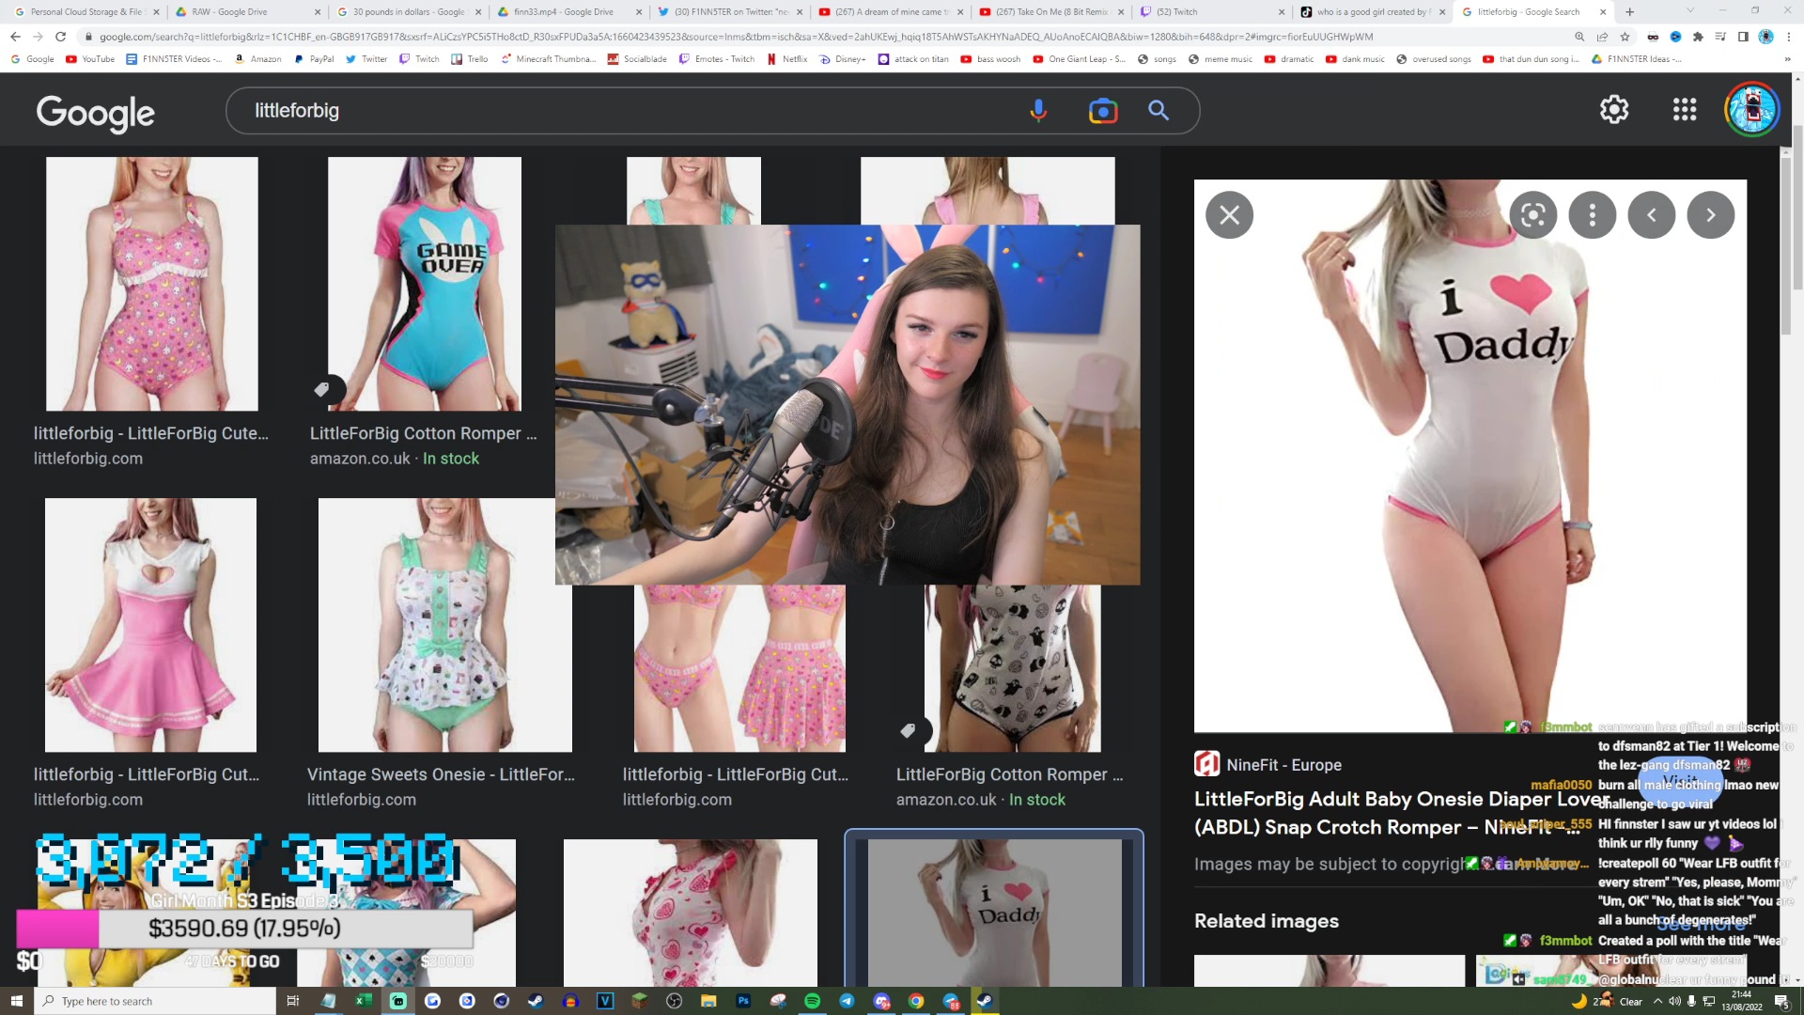Open File Explorer from the taskbar
1804x1015 pixels.
[708, 1001]
